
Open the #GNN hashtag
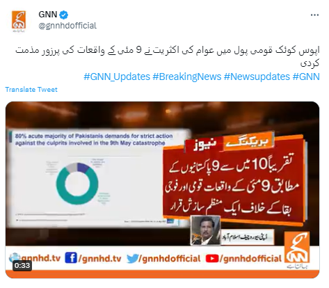pos(306,77)
